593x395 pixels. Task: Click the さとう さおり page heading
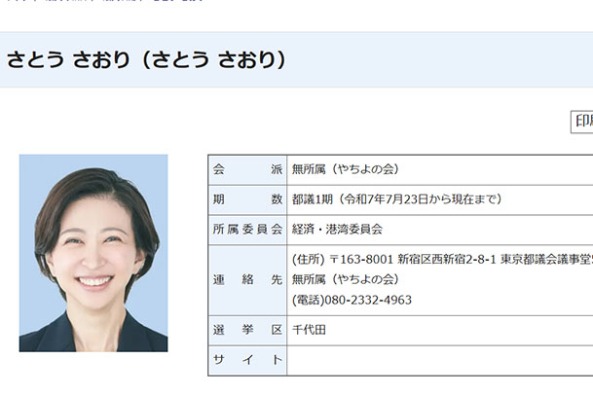[146, 59]
